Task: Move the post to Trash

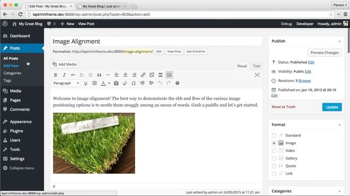Action: point(283,107)
